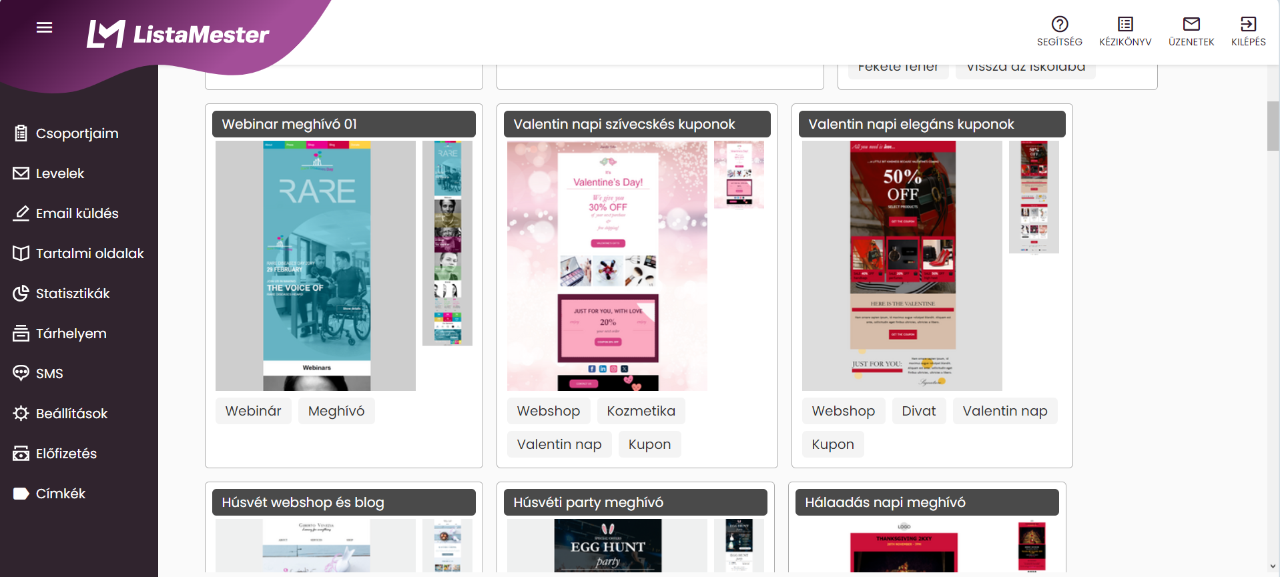The image size is (1280, 577).
Task: Select the Húsvéti party meghívó title
Action: click(x=635, y=502)
